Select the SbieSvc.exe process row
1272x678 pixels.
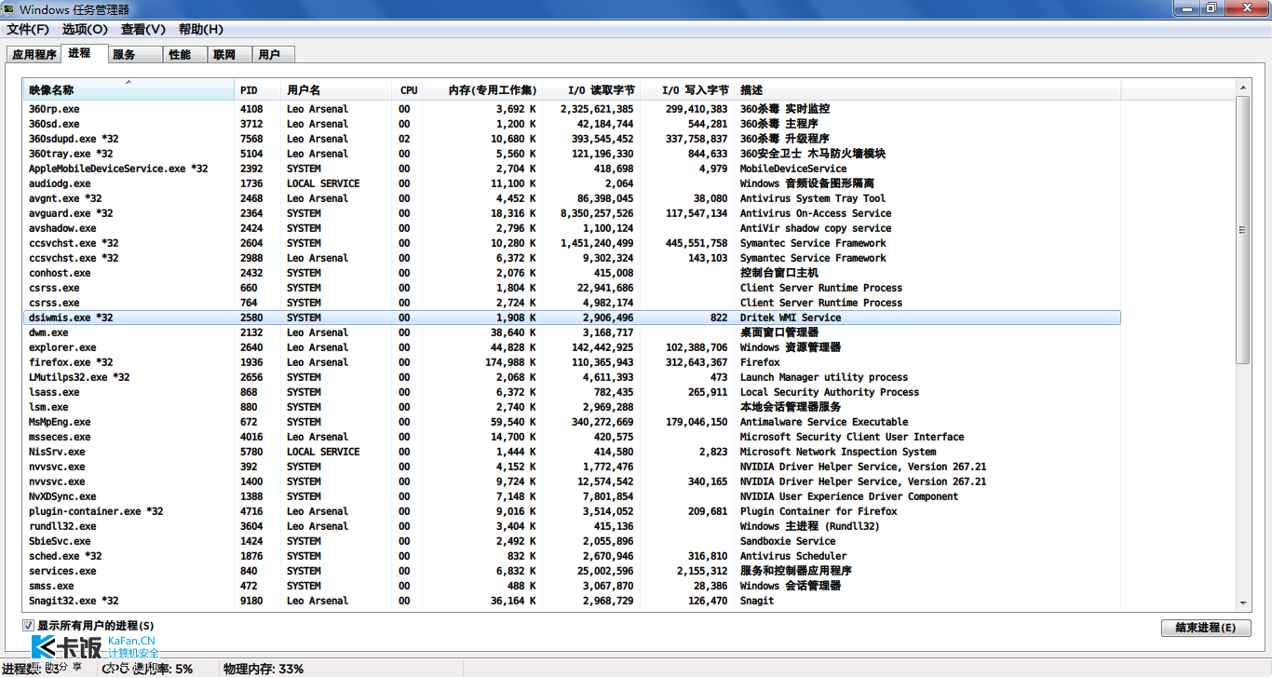[572, 541]
